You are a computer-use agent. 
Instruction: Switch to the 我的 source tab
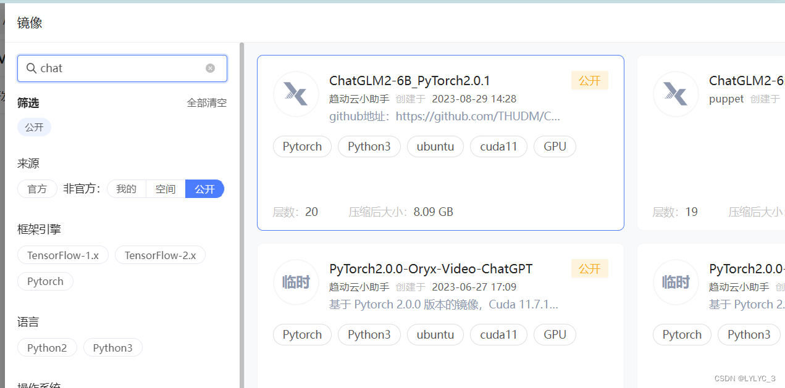[127, 189]
